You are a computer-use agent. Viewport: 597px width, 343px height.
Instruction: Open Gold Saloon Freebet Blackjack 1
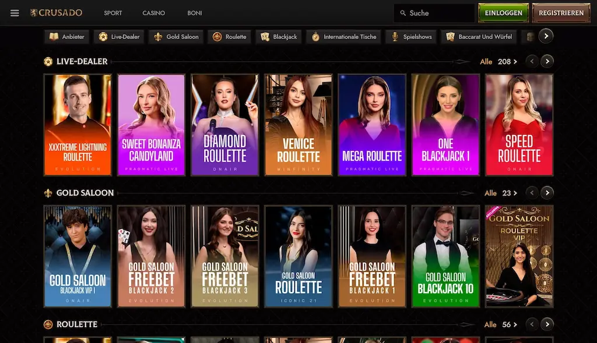click(x=372, y=256)
